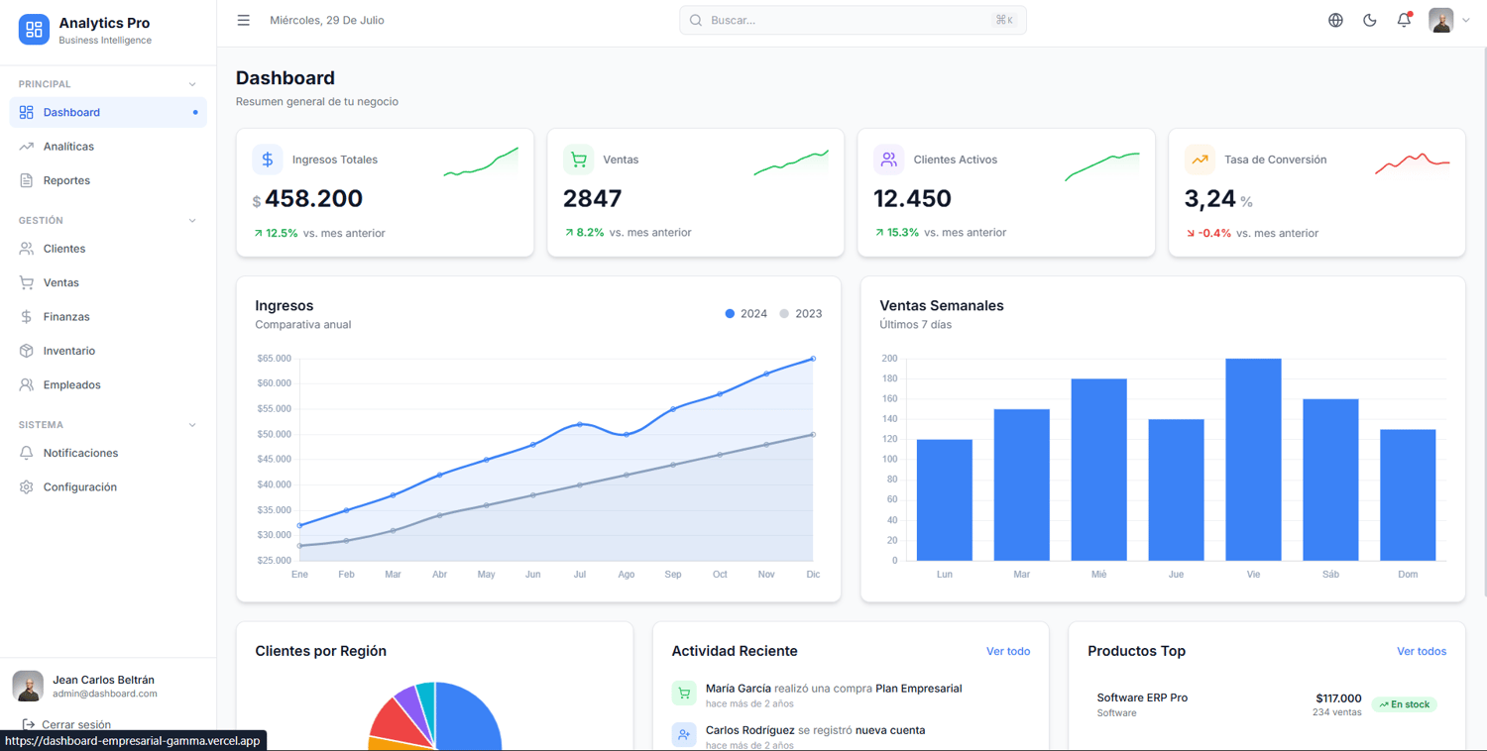Click the Analytics Pro logo icon
The height and width of the screenshot is (751, 1487).
point(34,30)
